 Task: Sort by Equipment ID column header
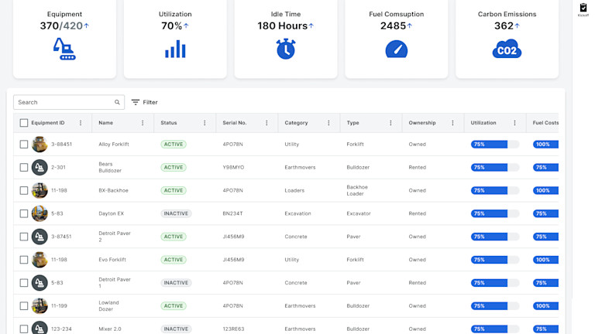point(48,123)
